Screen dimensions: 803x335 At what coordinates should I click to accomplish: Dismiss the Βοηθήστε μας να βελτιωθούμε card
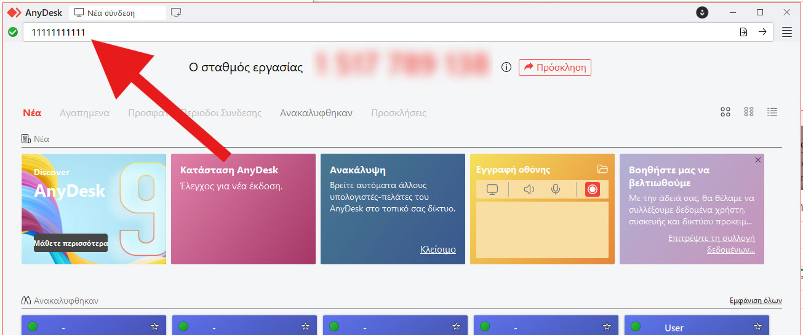[757, 160]
